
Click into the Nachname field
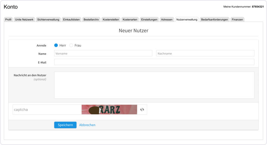(205, 54)
